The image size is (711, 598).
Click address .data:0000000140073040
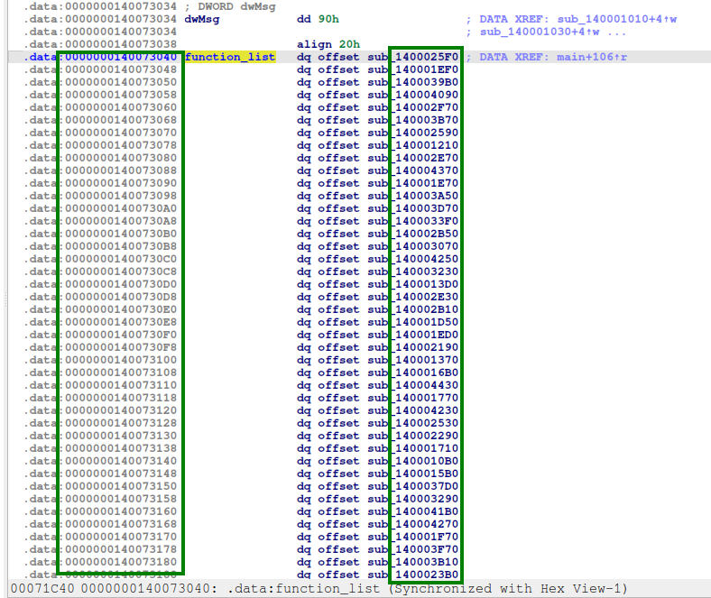(100, 57)
